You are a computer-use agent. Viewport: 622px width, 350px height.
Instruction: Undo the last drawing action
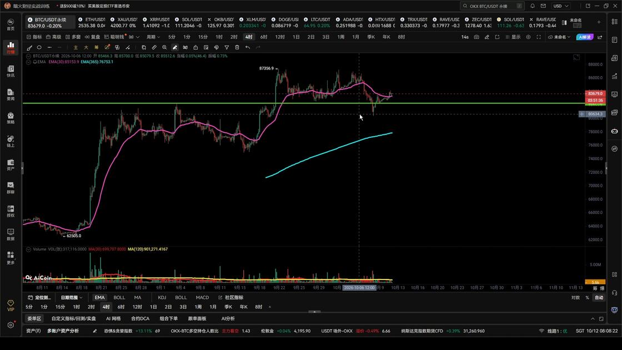pyautogui.click(x=248, y=48)
